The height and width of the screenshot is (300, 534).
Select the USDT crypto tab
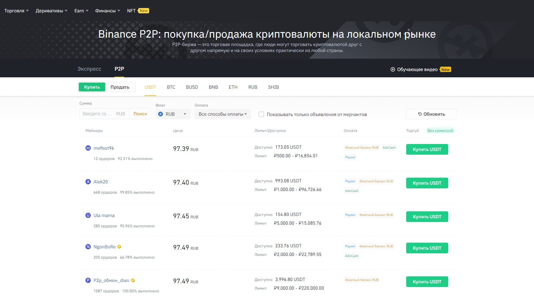150,87
